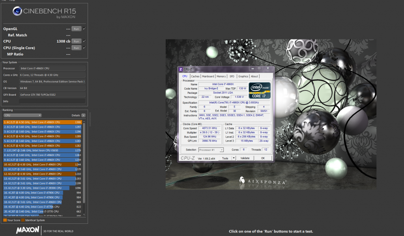Click OK in the CPU-Z window
This screenshot has height=236, width=404.
263,158
